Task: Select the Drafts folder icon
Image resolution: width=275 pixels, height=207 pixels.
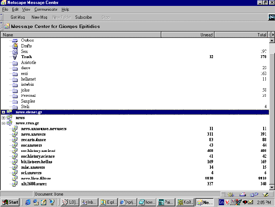Action: click(15, 46)
